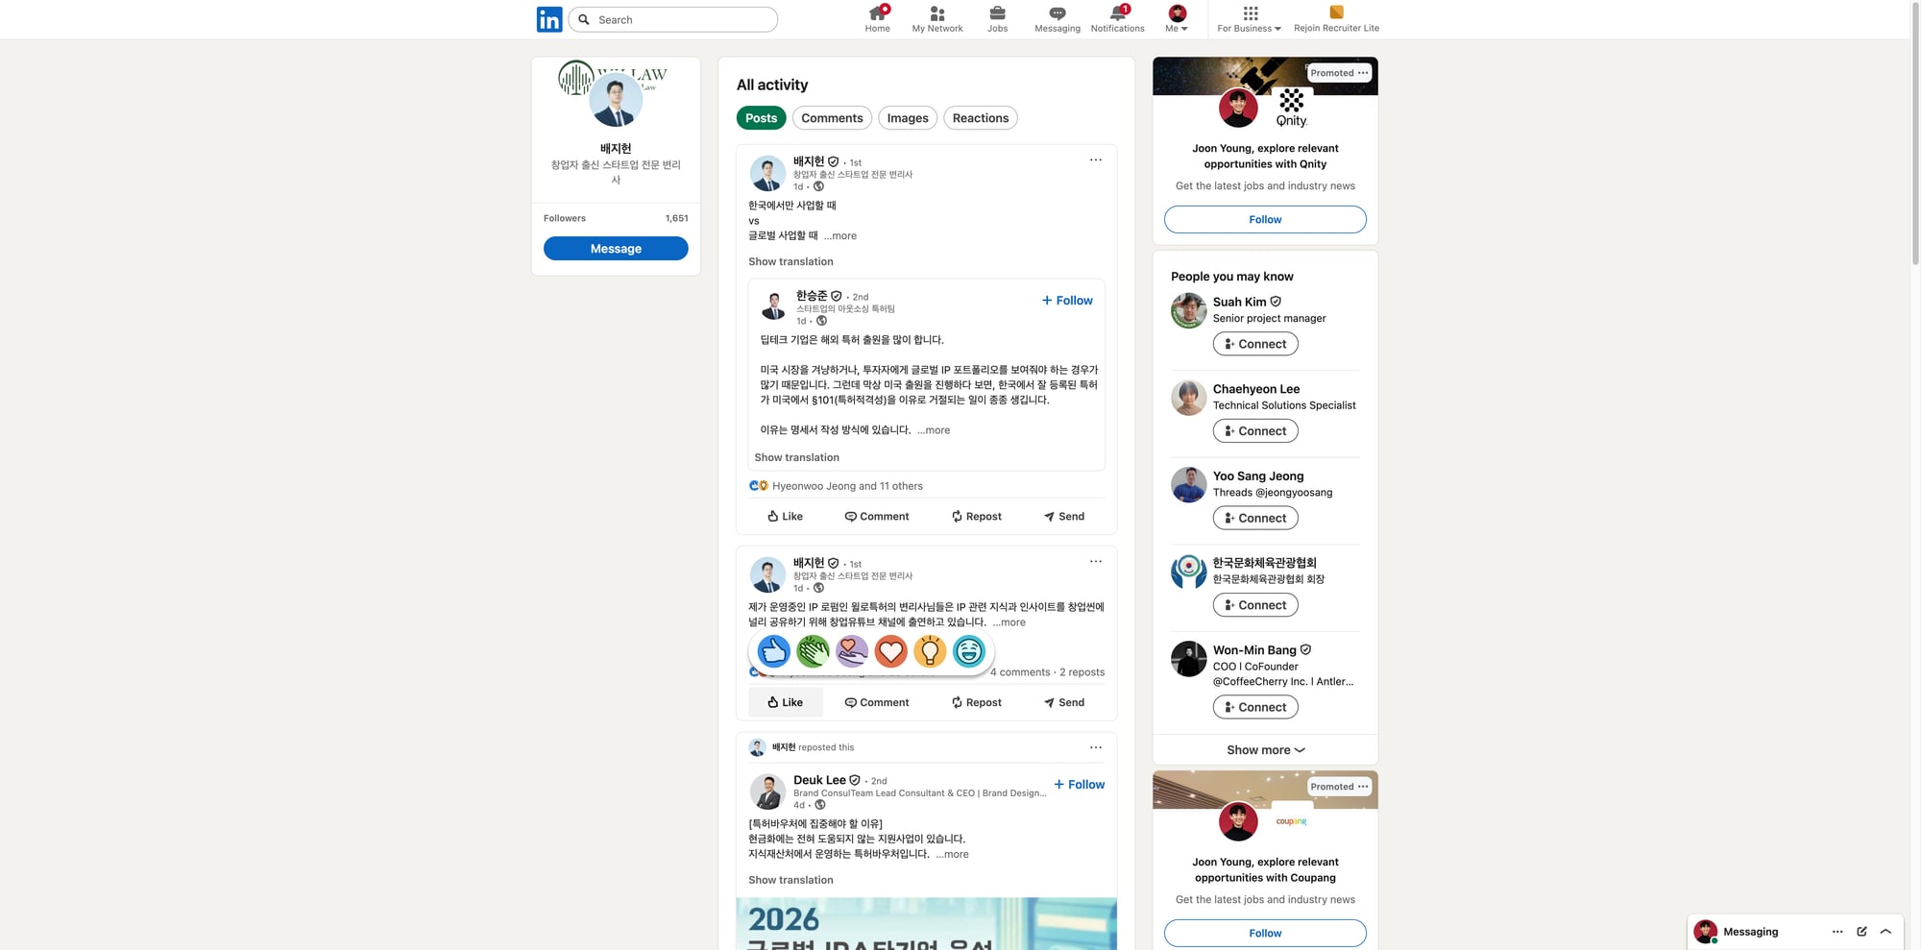1921x950 pixels.
Task: Click the LinkedIn logo icon
Action: point(549,19)
